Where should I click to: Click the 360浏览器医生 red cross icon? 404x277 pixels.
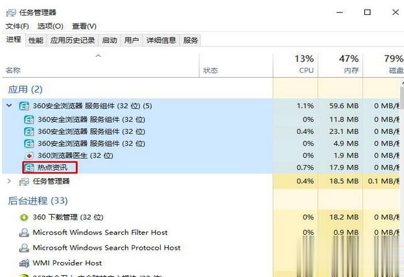(29, 156)
